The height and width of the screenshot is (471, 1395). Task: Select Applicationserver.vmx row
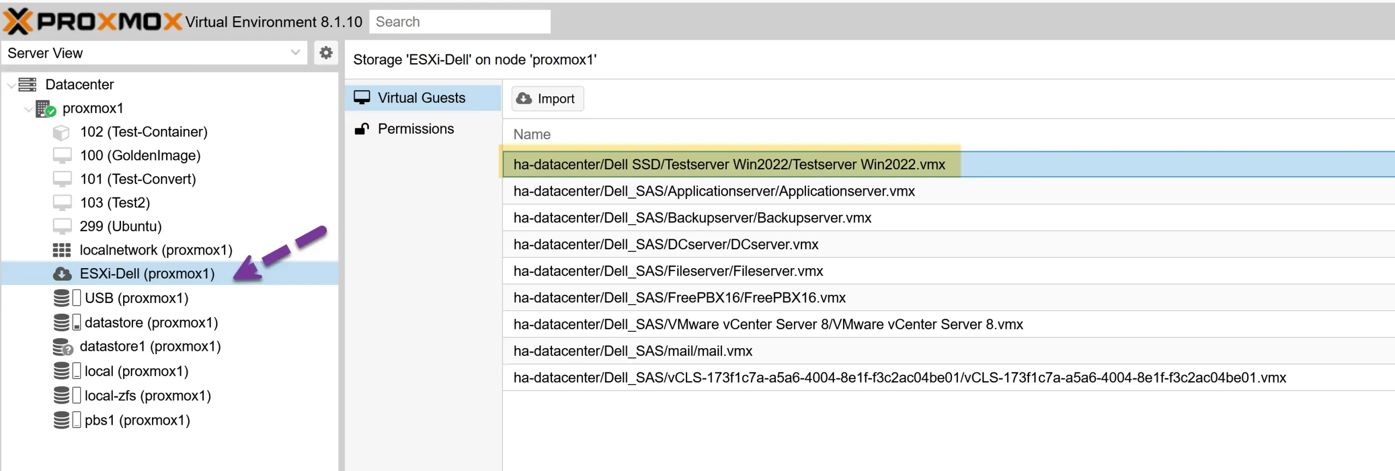click(x=948, y=191)
